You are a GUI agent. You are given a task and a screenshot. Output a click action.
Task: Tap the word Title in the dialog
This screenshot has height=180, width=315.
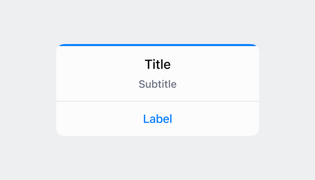tap(157, 64)
